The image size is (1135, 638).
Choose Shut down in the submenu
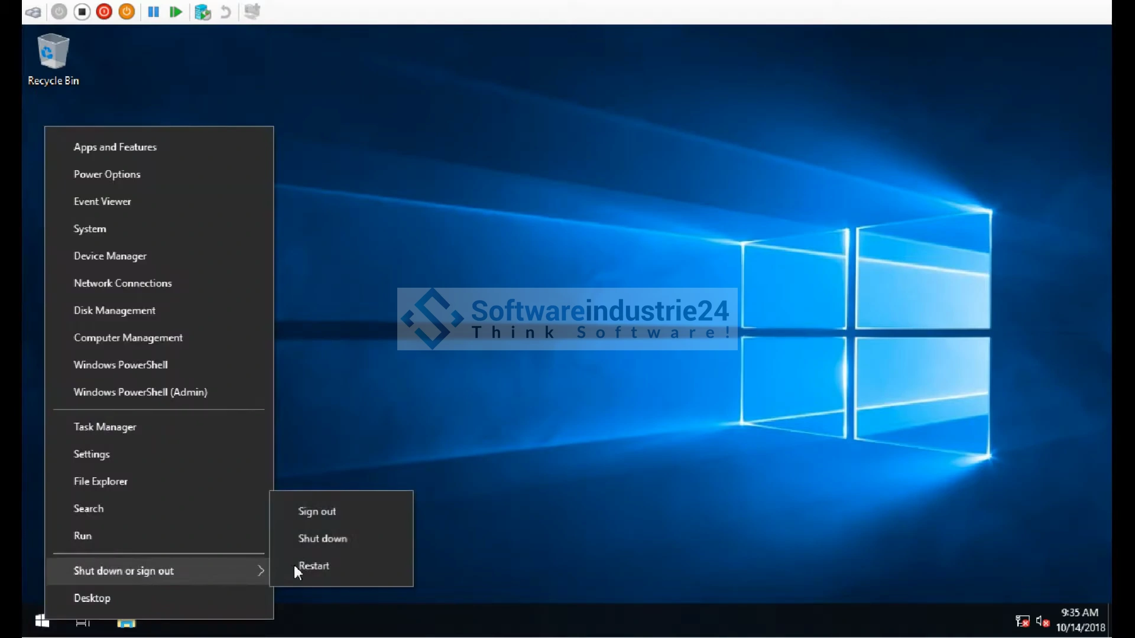[x=323, y=539]
